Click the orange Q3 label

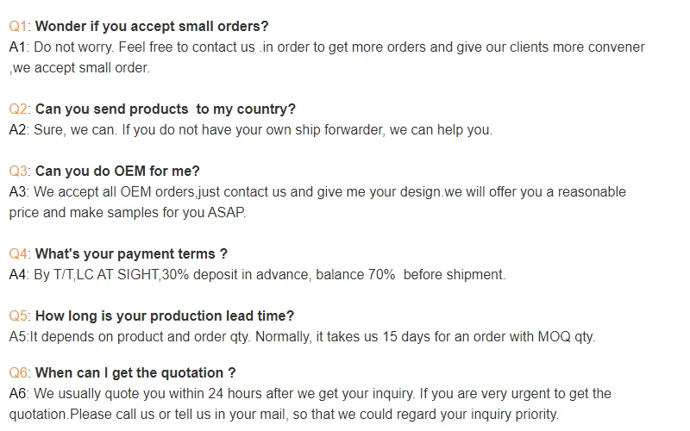[19, 172]
